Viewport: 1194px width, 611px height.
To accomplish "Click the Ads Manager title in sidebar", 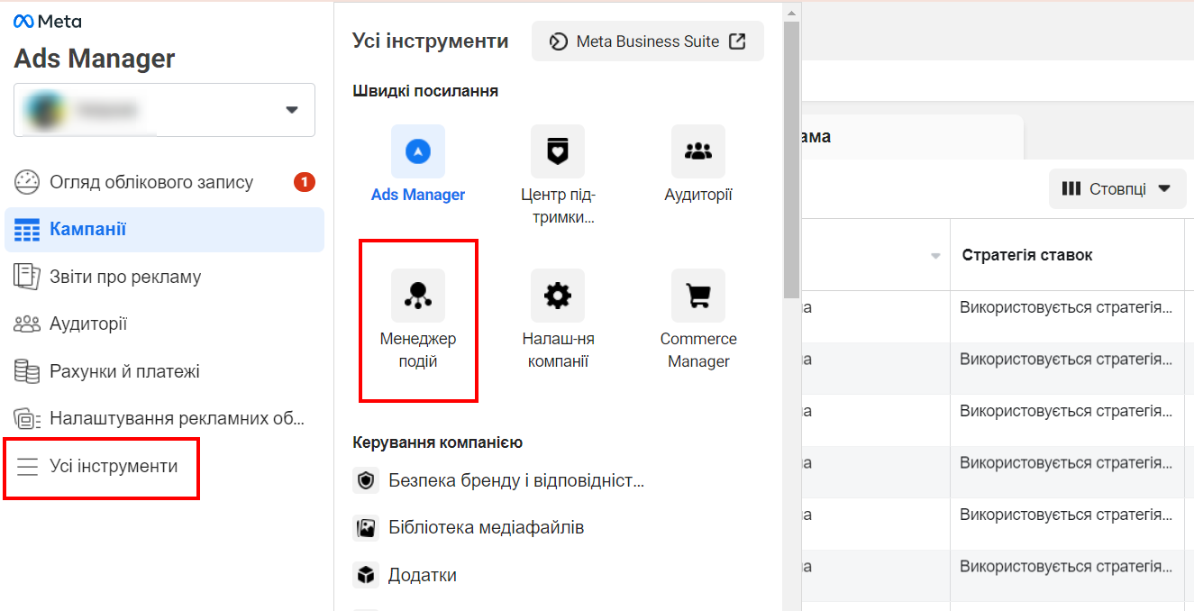I will [x=95, y=59].
